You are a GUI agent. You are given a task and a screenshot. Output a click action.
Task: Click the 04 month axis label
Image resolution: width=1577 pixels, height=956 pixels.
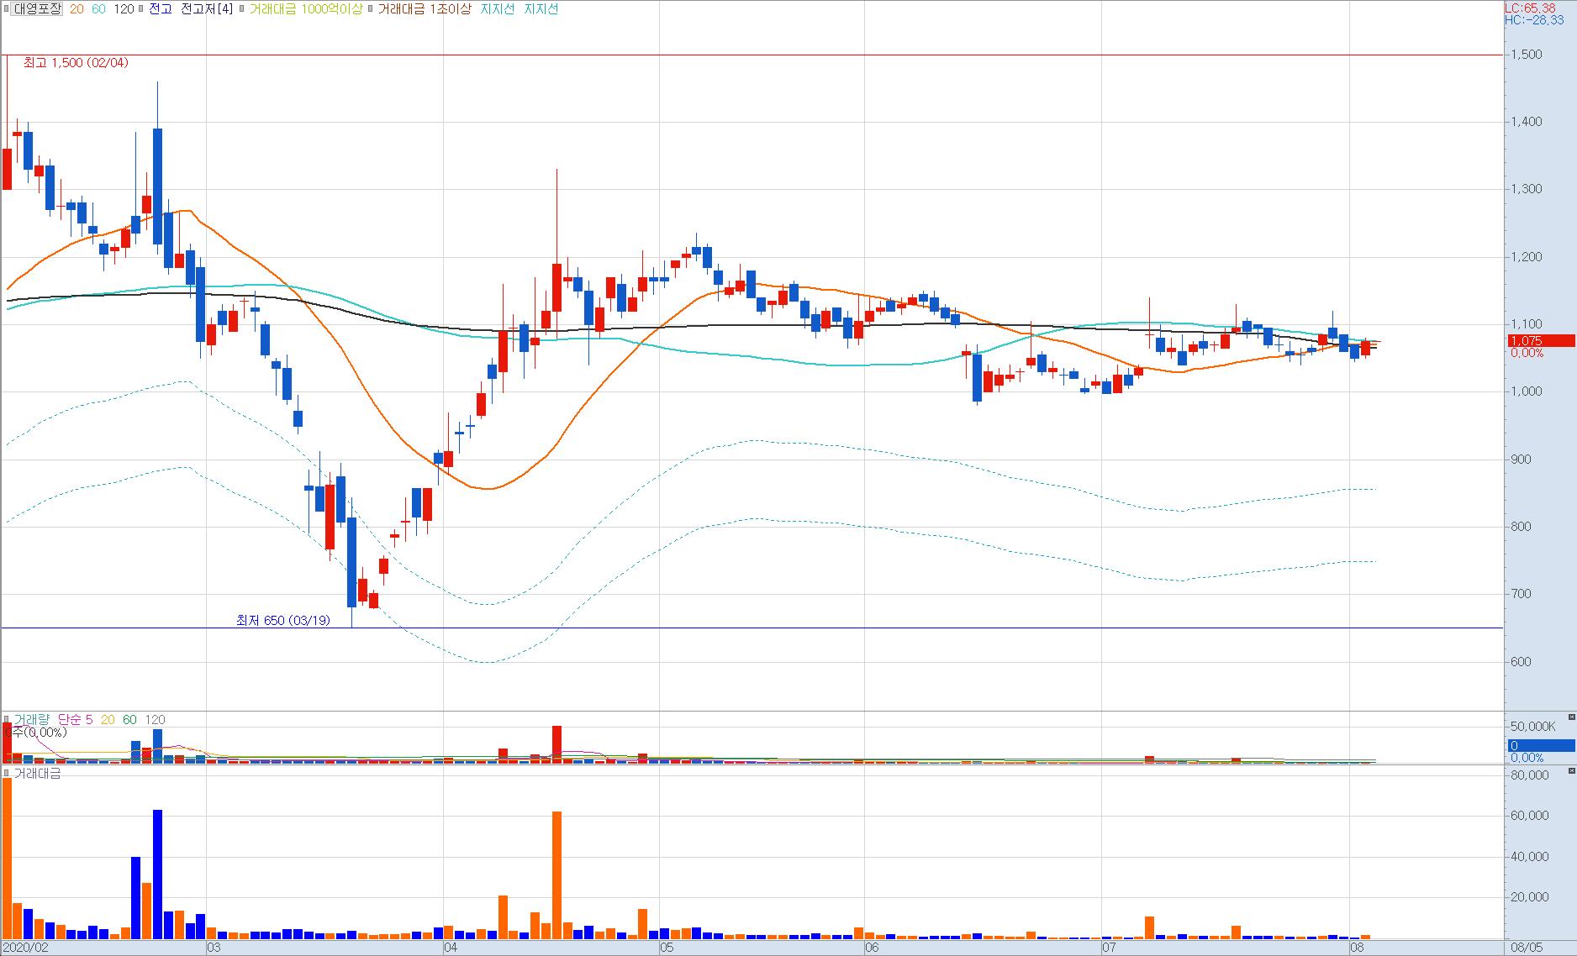(451, 948)
